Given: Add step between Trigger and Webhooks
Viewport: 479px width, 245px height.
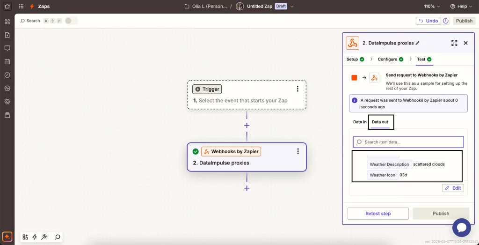Looking at the screenshot, I should pyautogui.click(x=247, y=126).
